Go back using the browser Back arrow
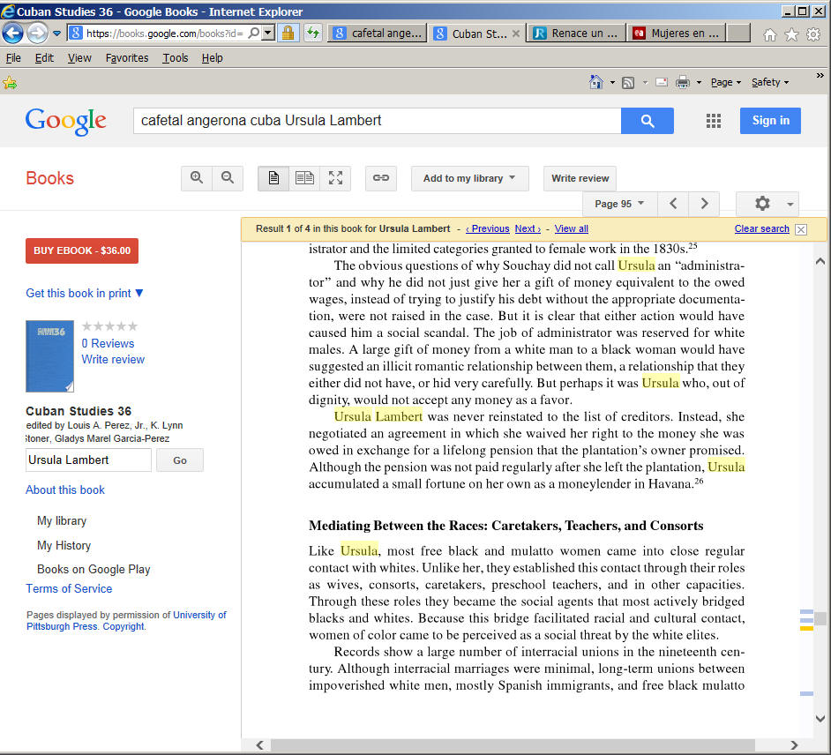831x755 pixels. pyautogui.click(x=12, y=34)
